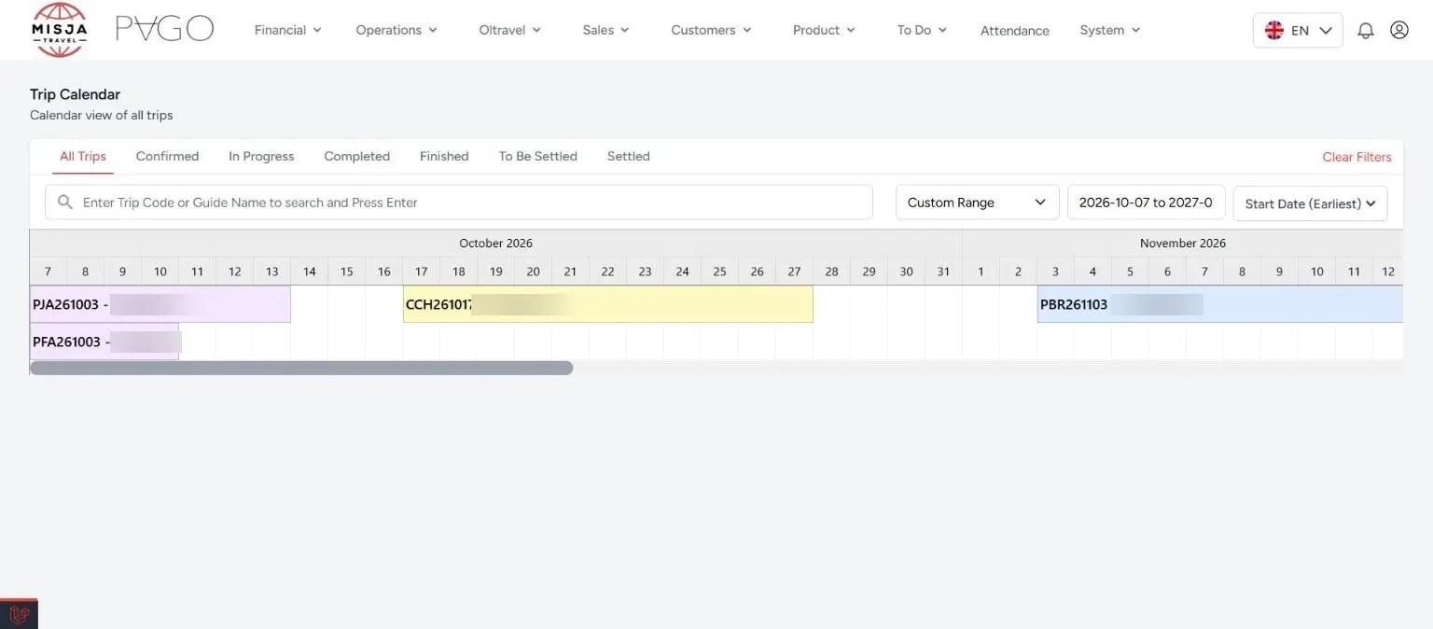Click the November 2026 month header

click(x=1182, y=243)
